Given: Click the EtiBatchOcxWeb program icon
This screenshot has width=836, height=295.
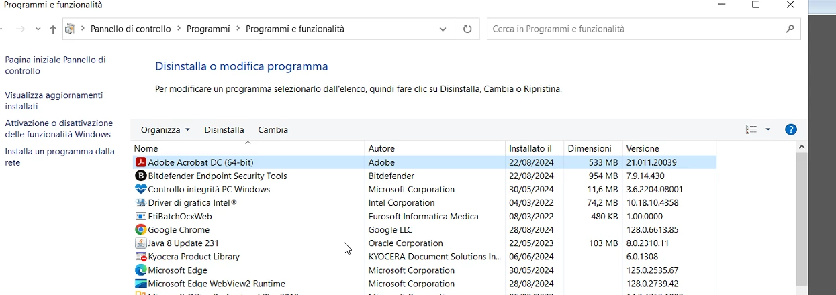Looking at the screenshot, I should coord(141,216).
